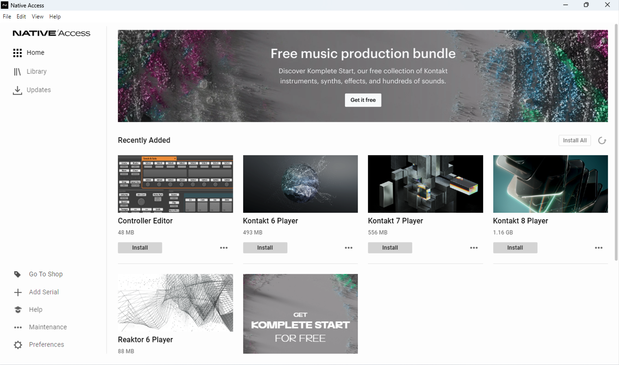Click the Kontakt 7 Player product title
The width and height of the screenshot is (619, 365).
[x=395, y=221]
